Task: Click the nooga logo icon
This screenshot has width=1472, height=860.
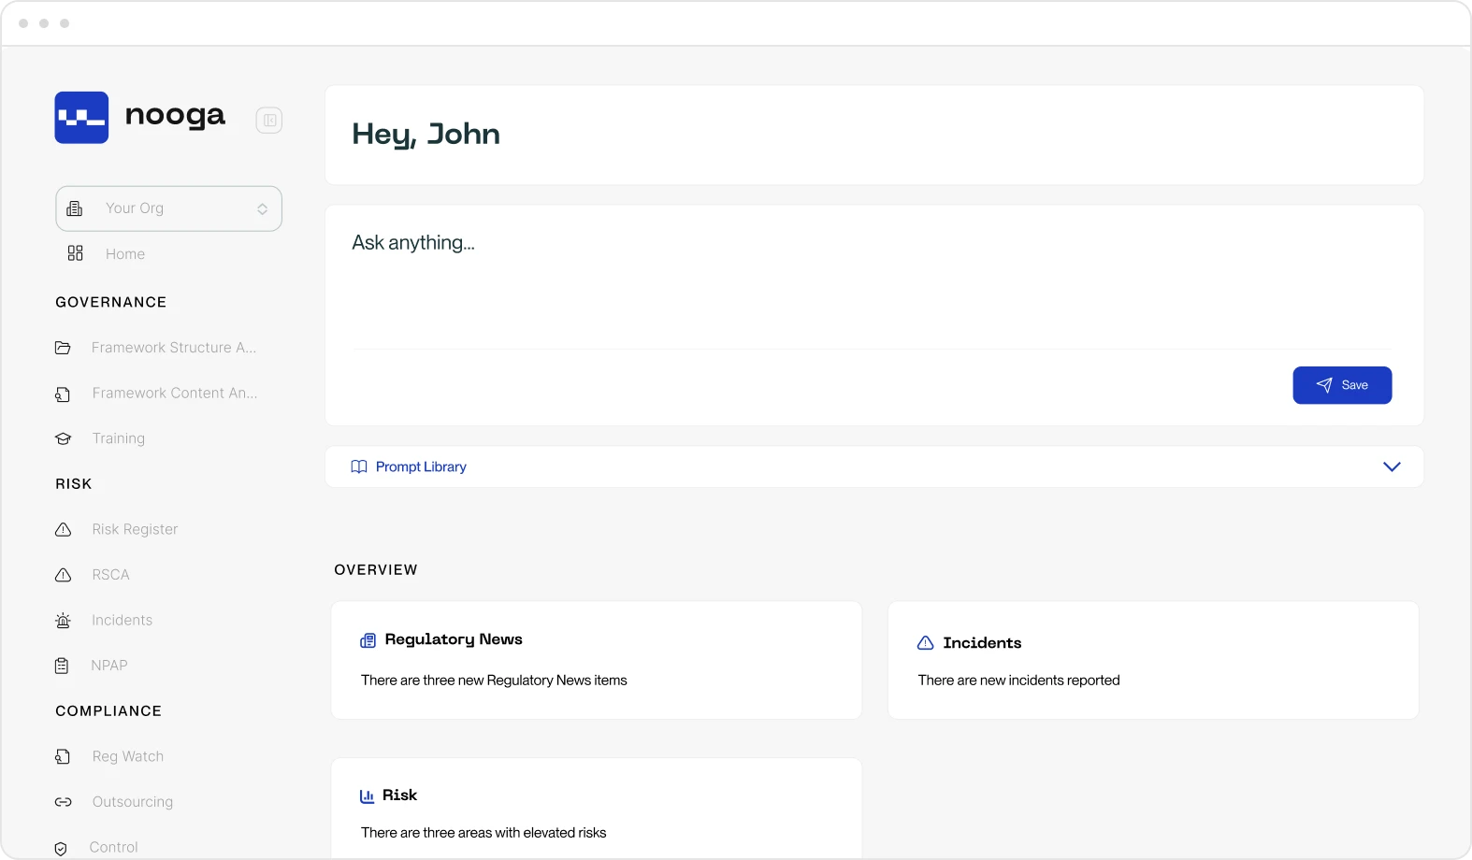Action: (81, 118)
